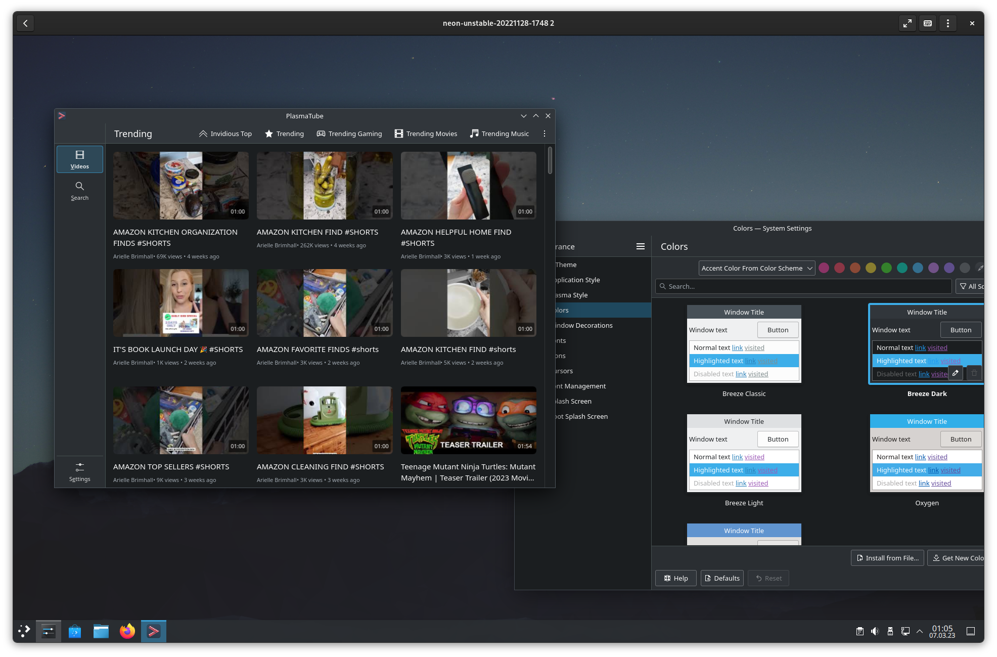Image resolution: width=997 pixels, height=657 pixels.
Task: Switch to Trending Gaming
Action: click(x=349, y=134)
